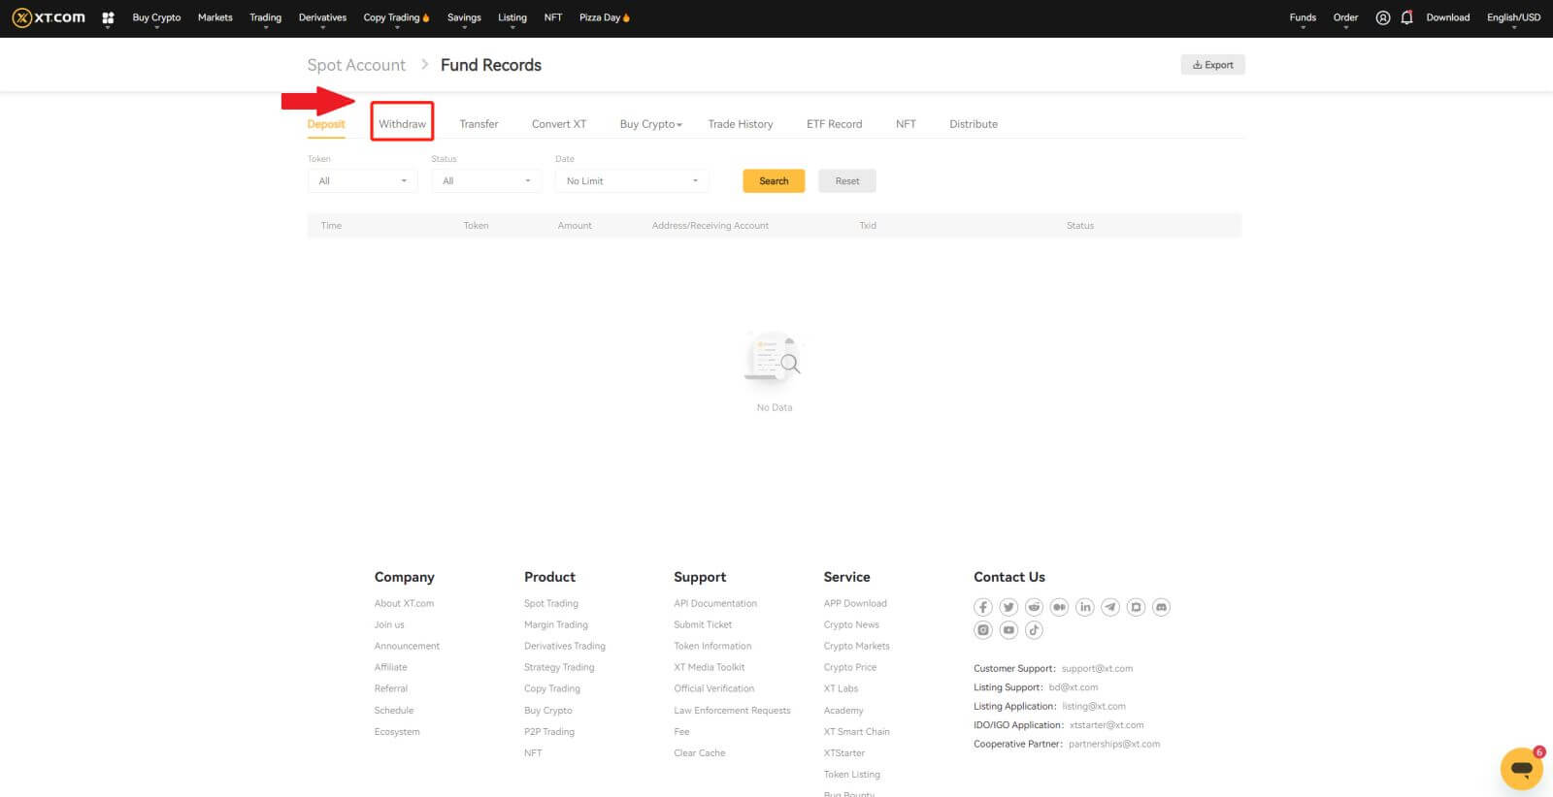Open the Spot Trading footer link
The width and height of the screenshot is (1553, 797).
click(550, 603)
